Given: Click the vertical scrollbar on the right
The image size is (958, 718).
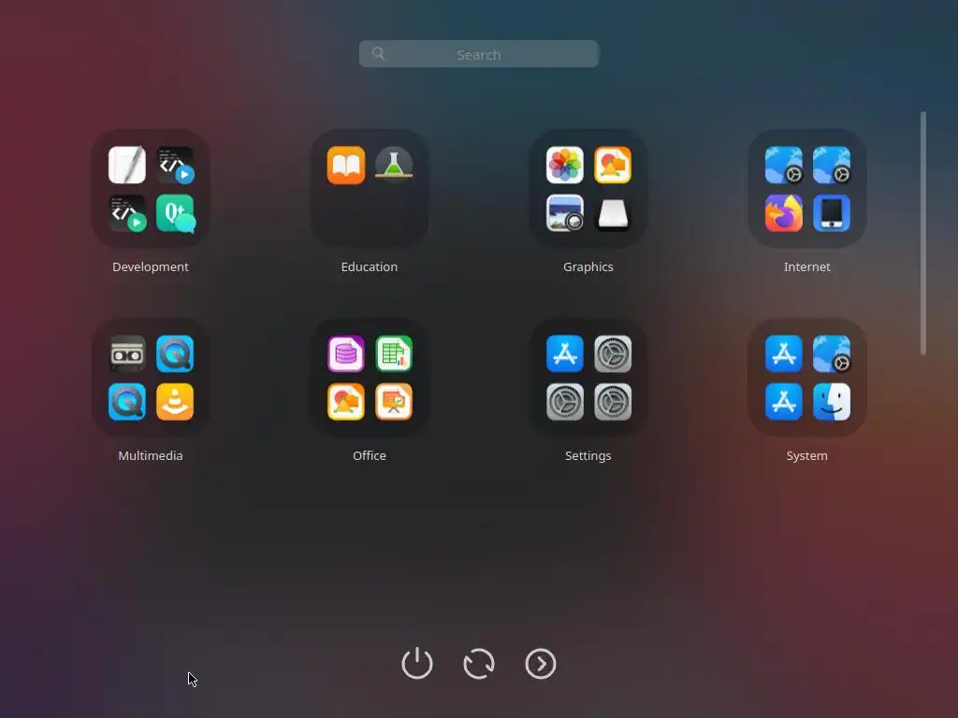Looking at the screenshot, I should coord(923,233).
